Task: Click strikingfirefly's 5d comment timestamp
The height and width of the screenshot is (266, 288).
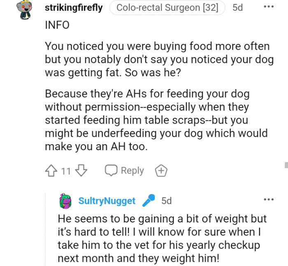Action: pos(237,8)
